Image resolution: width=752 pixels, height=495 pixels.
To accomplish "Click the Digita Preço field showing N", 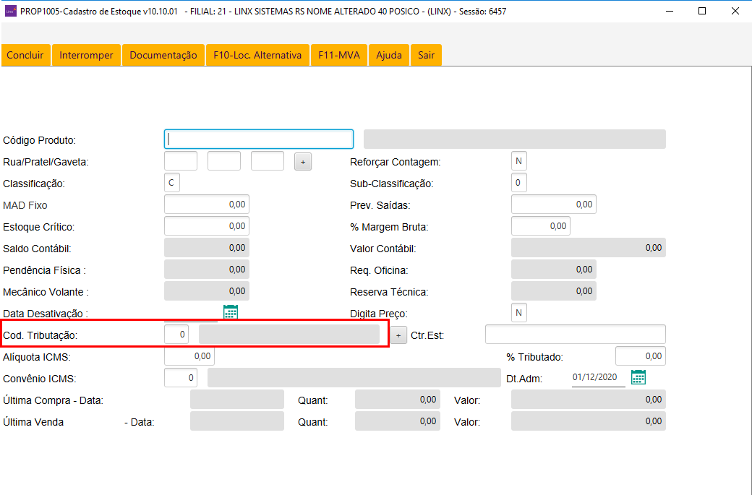I will (x=519, y=313).
